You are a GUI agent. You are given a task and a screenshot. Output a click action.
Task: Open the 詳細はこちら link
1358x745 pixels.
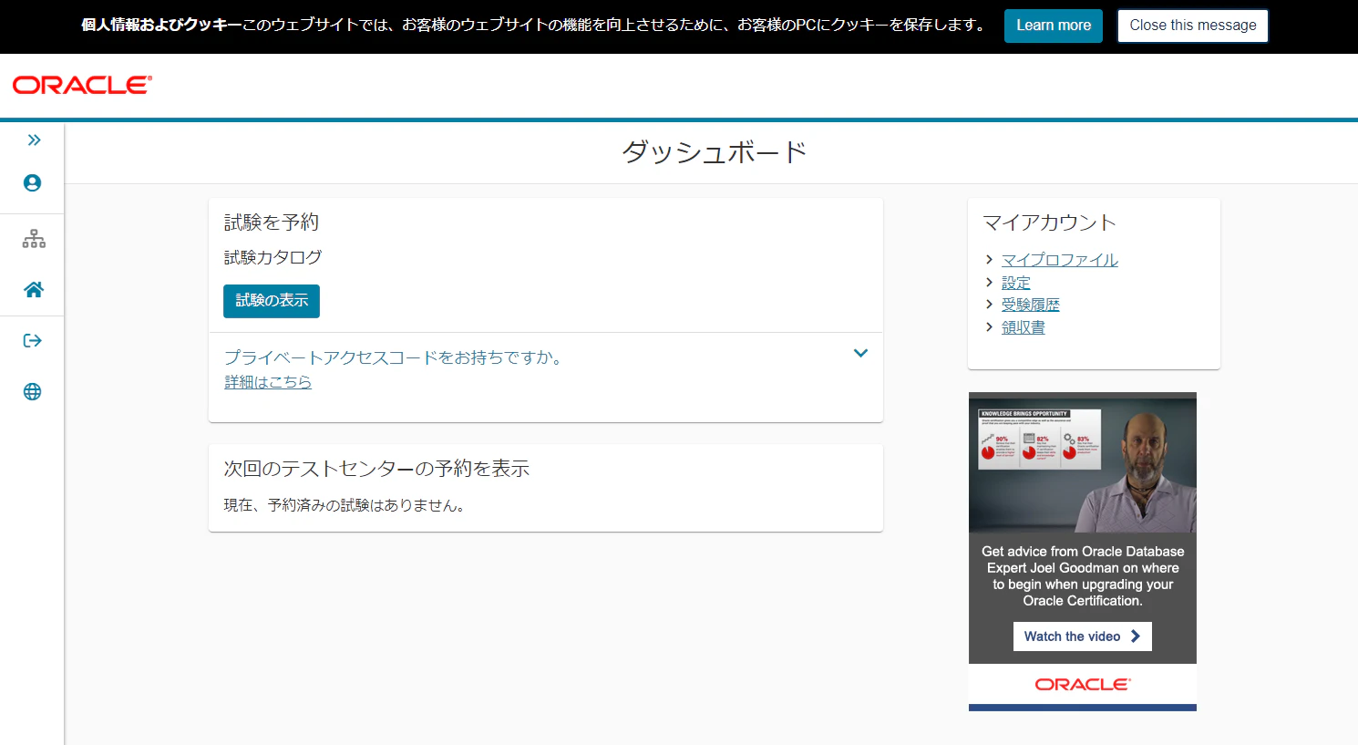[x=268, y=382]
